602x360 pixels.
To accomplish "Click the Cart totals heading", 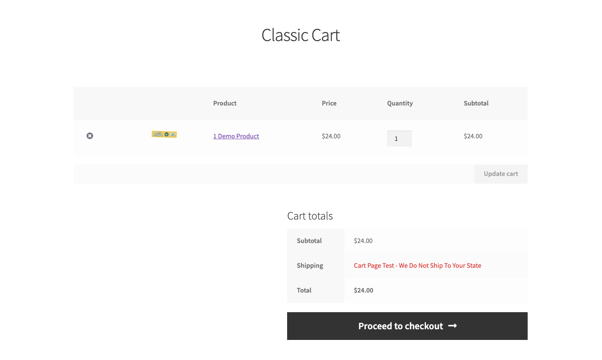I will tap(310, 216).
